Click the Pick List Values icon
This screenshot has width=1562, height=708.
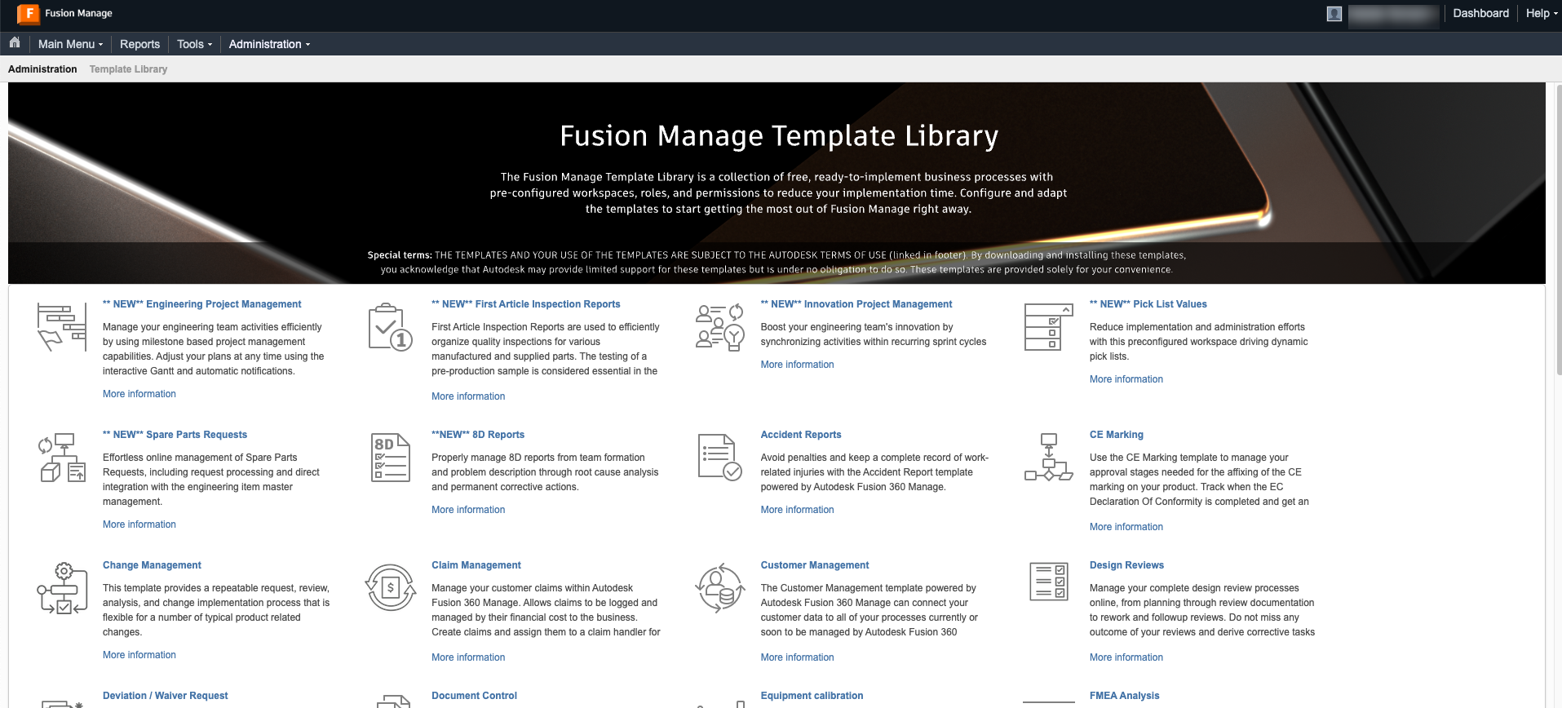click(x=1049, y=327)
